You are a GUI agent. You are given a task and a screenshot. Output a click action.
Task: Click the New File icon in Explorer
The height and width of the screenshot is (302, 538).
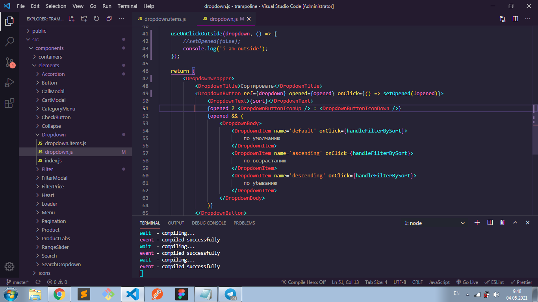71,18
